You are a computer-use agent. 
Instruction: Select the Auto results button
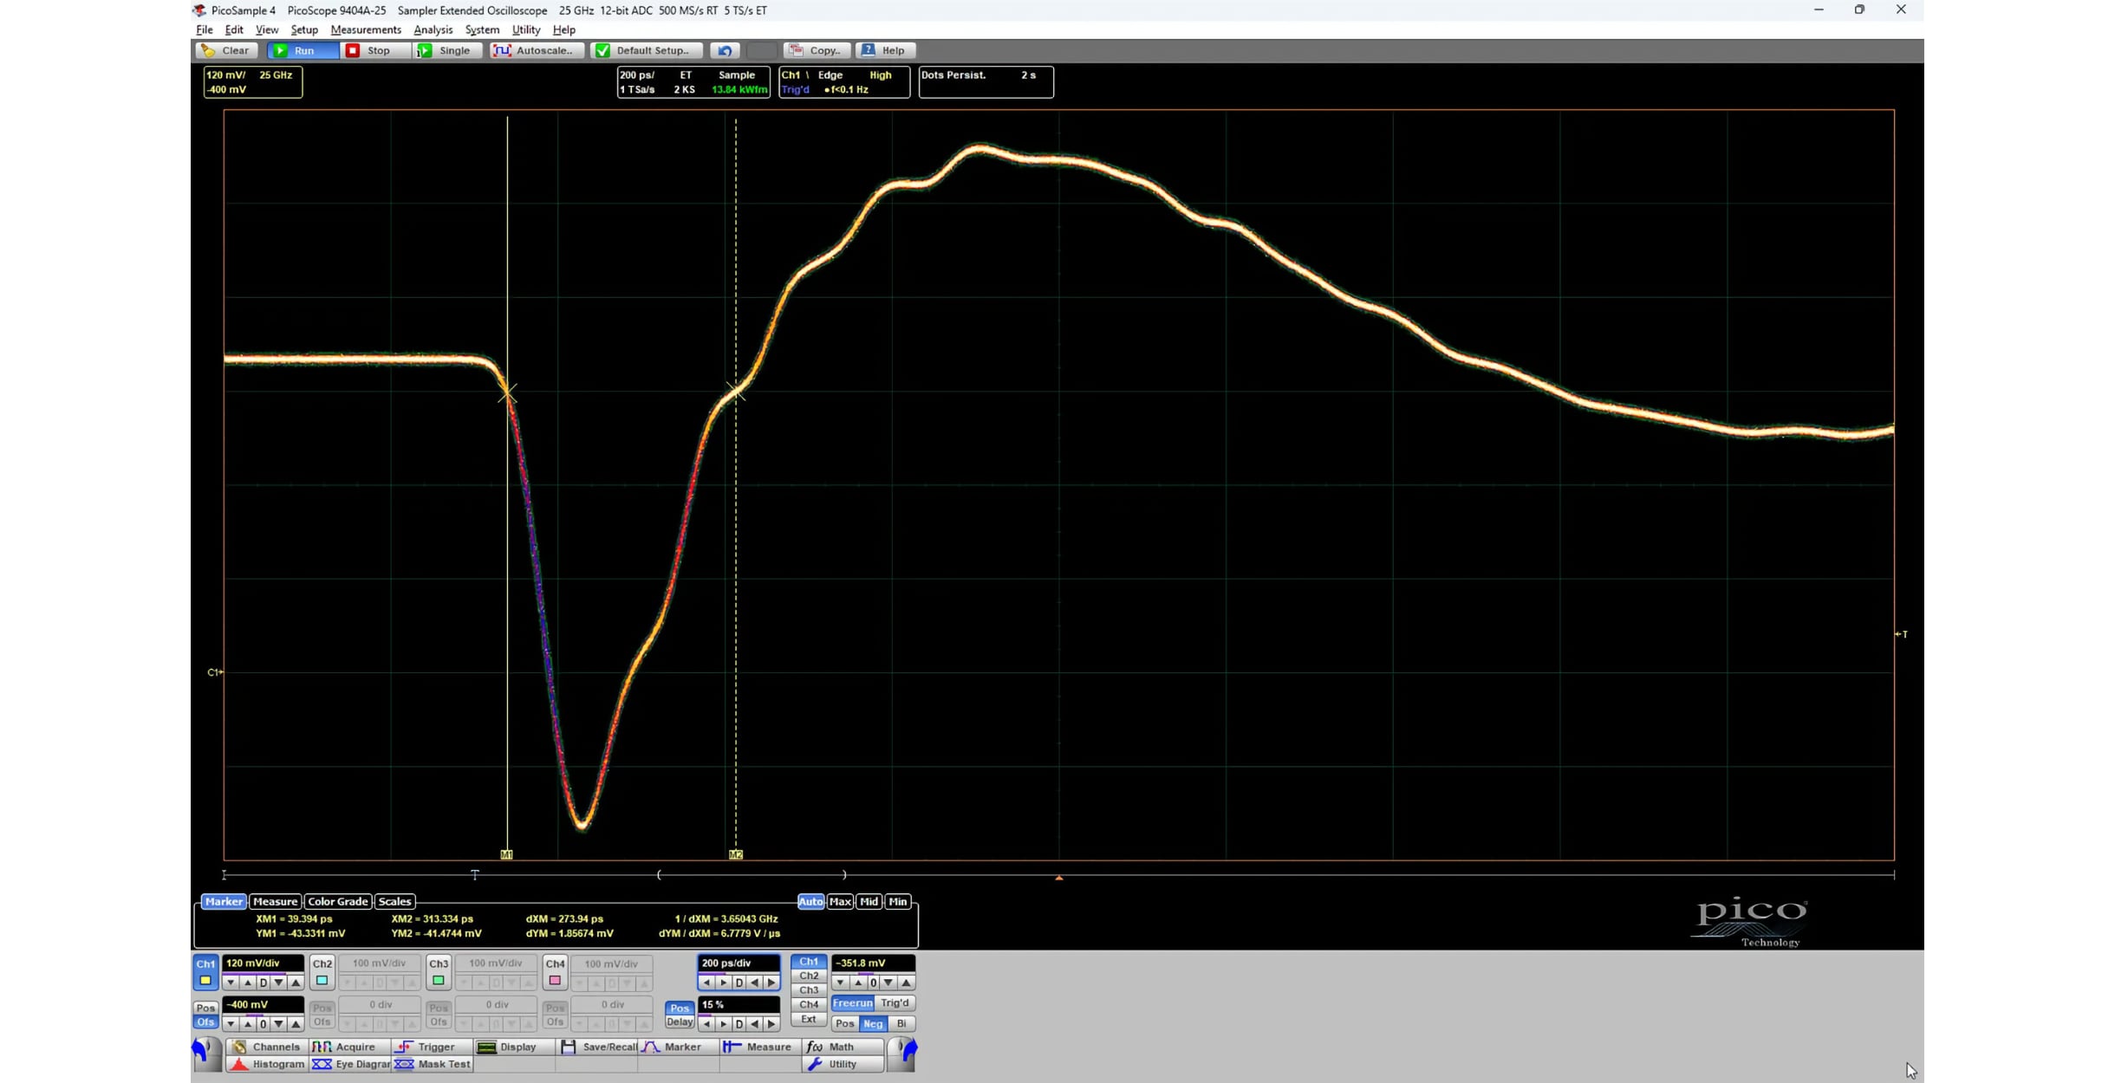click(810, 902)
